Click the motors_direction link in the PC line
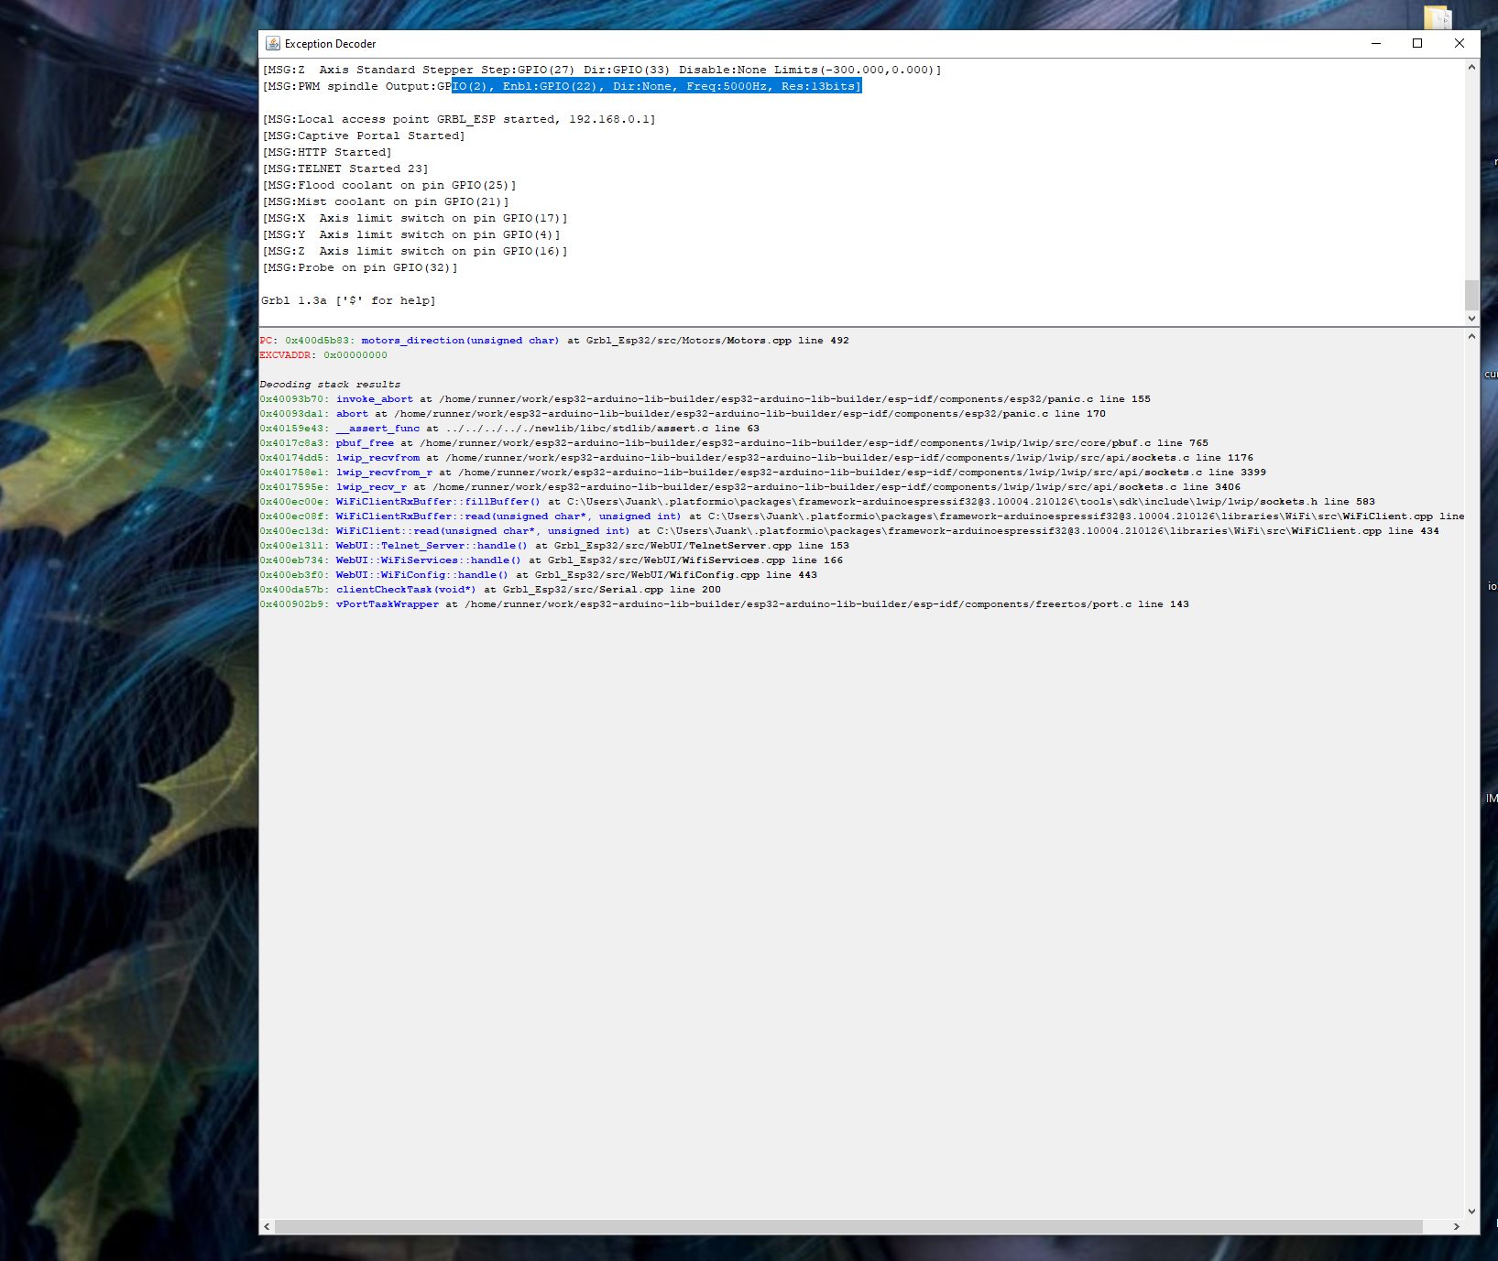This screenshot has width=1498, height=1261. 411,340
